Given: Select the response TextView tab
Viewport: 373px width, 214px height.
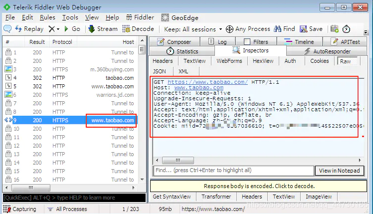Looking at the screenshot, I should 284,197.
